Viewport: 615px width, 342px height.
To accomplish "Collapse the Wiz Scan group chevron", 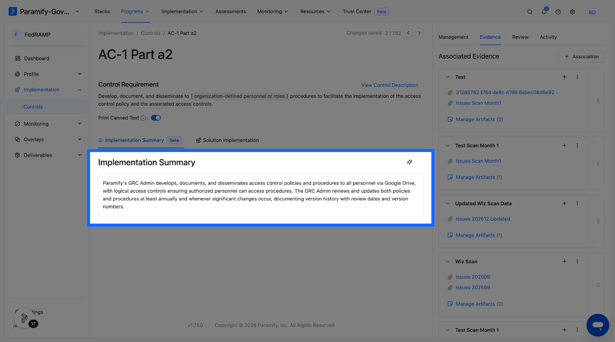I will click(448, 261).
